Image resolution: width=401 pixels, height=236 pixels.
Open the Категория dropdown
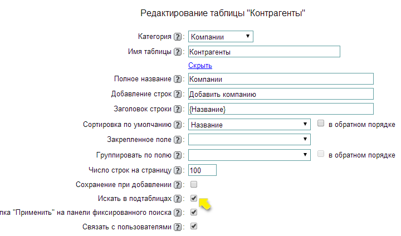(221, 37)
